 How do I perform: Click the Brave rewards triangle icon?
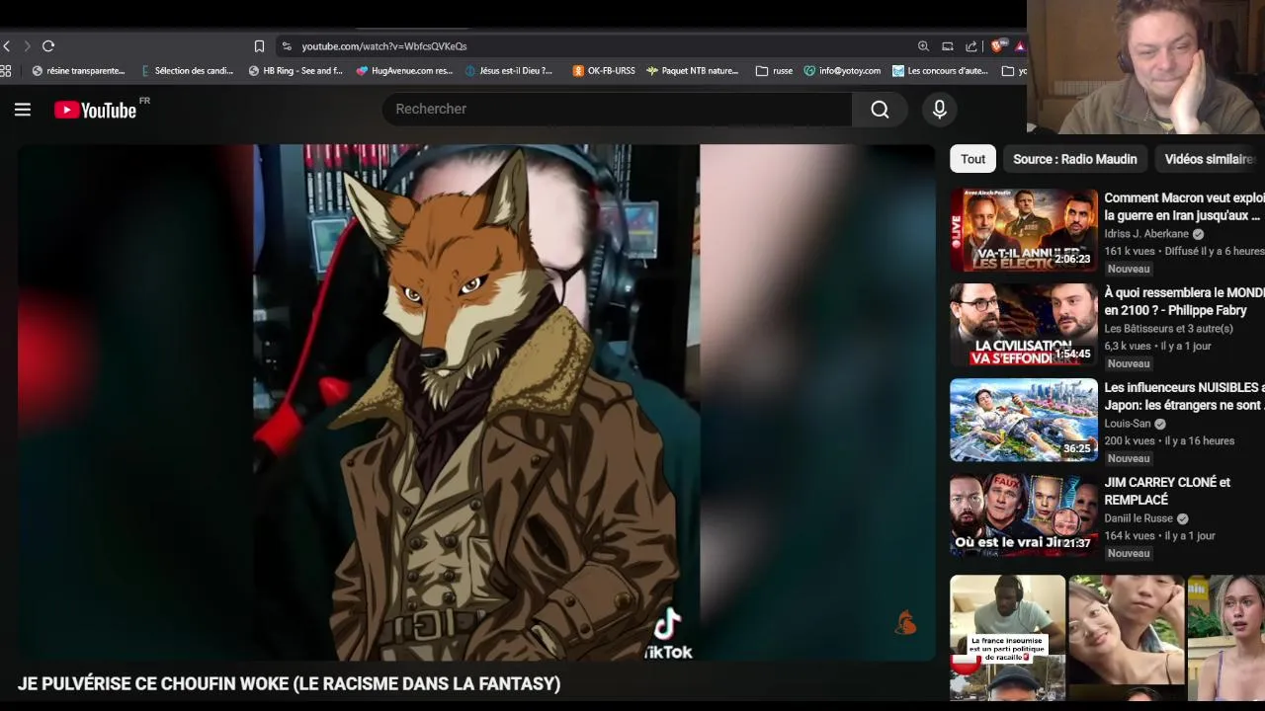[1020, 46]
